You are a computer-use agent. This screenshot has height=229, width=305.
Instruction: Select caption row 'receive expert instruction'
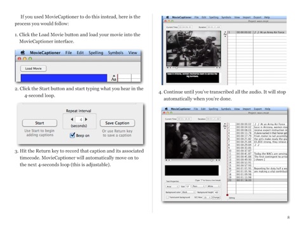tap(257, 130)
